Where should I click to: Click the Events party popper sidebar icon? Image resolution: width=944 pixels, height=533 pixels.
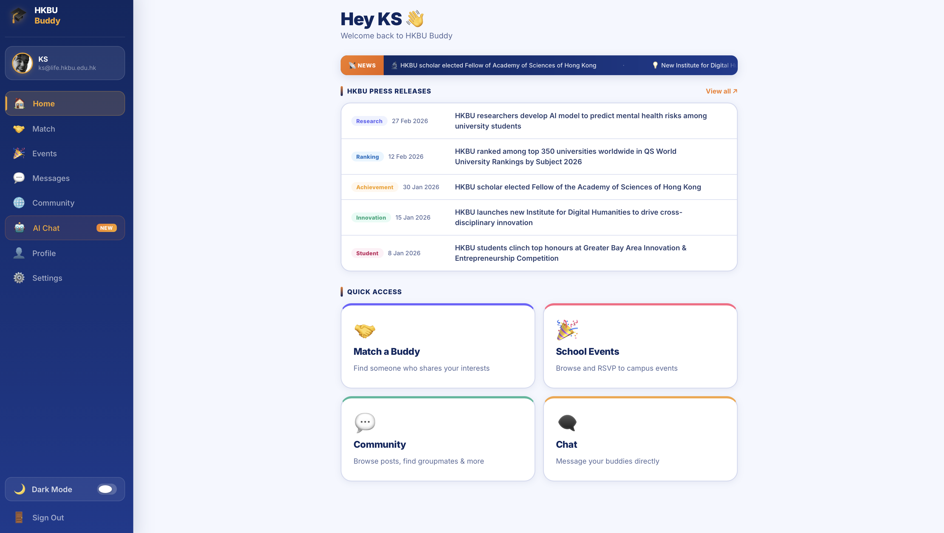(19, 154)
